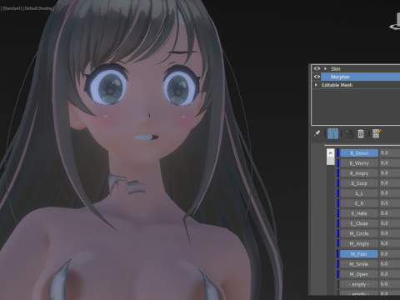The image size is (400, 300).
Task: Click the B_Down value field
Action: click(390, 153)
